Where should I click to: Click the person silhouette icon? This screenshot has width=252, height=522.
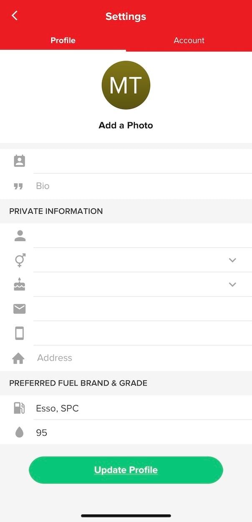(x=20, y=236)
